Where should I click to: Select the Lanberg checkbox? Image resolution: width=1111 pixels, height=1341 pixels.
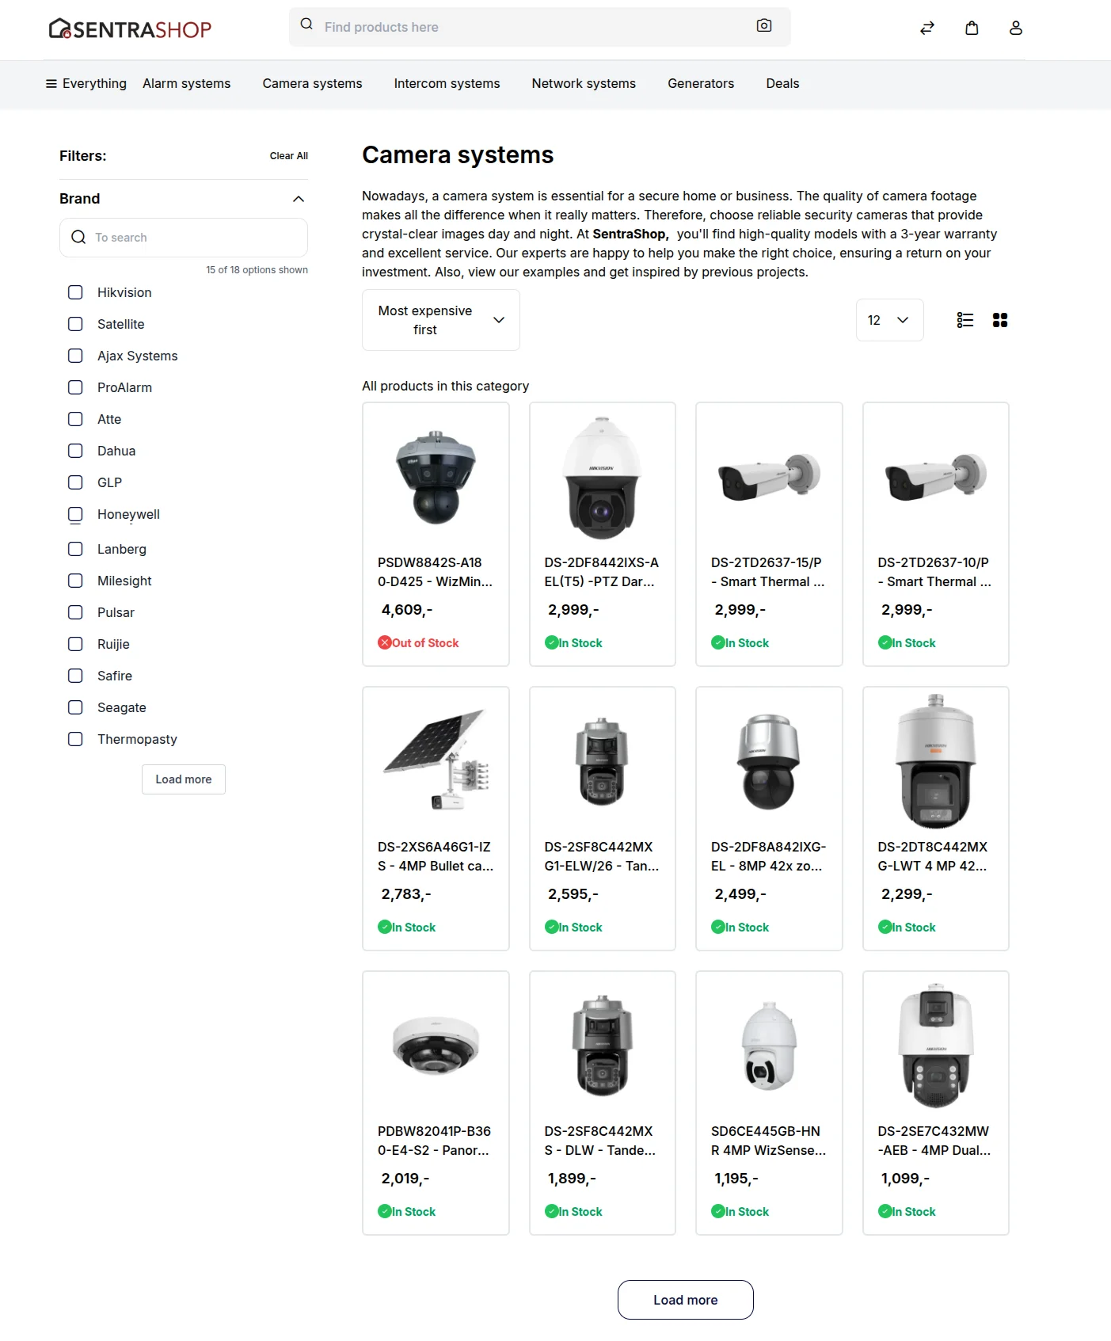(75, 549)
